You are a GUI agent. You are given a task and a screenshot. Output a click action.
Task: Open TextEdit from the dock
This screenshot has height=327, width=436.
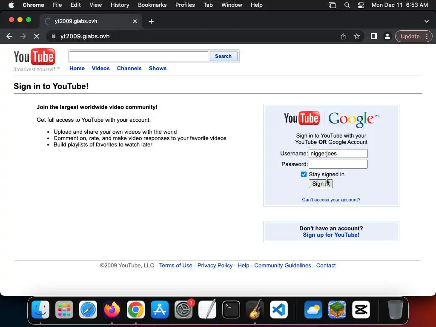207,310
